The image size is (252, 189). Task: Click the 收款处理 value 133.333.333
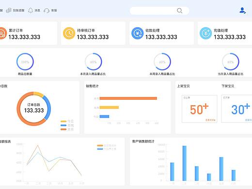(x=161, y=37)
